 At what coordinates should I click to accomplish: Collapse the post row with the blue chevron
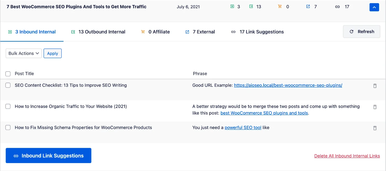coord(374,7)
